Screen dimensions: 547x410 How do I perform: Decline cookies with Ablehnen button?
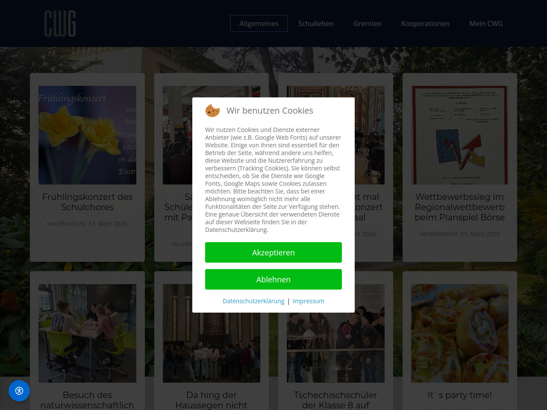tap(273, 279)
